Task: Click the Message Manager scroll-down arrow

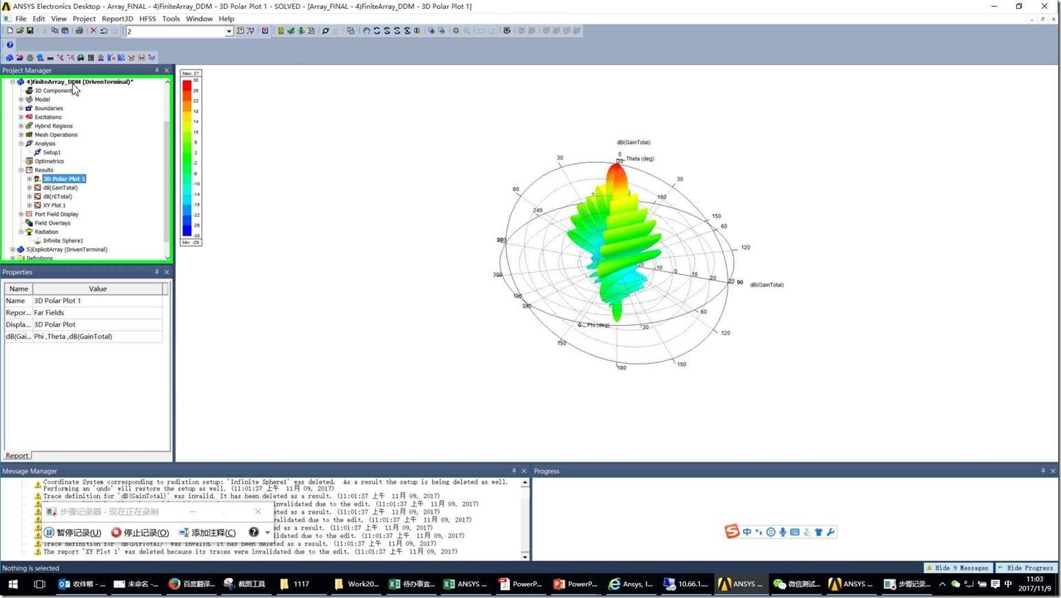Action: tap(525, 557)
